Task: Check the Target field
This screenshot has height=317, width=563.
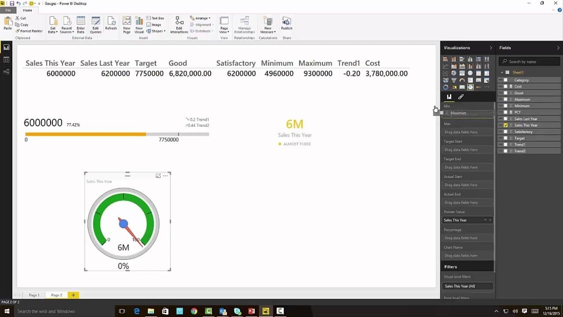Action: click(505, 138)
